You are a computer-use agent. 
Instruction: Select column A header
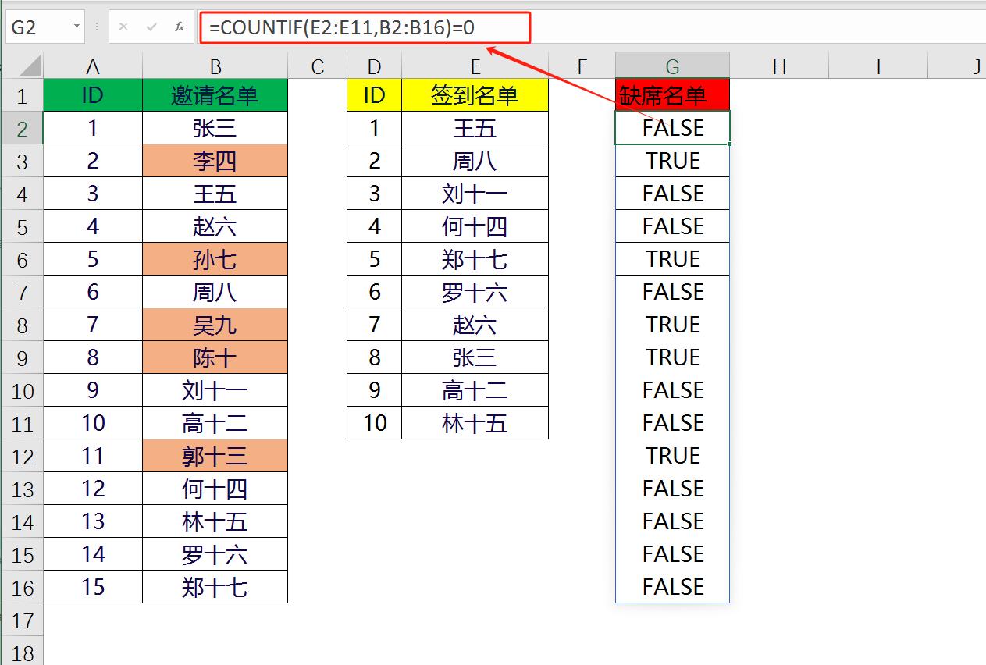coord(93,67)
